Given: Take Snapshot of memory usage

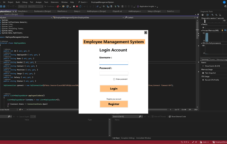Looking at the screenshot, I should tap(210, 73).
